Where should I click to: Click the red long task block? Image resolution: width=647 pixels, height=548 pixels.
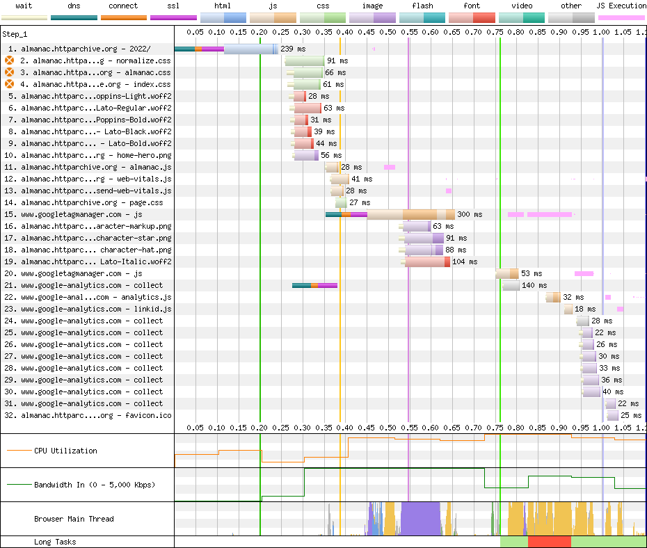click(x=549, y=542)
